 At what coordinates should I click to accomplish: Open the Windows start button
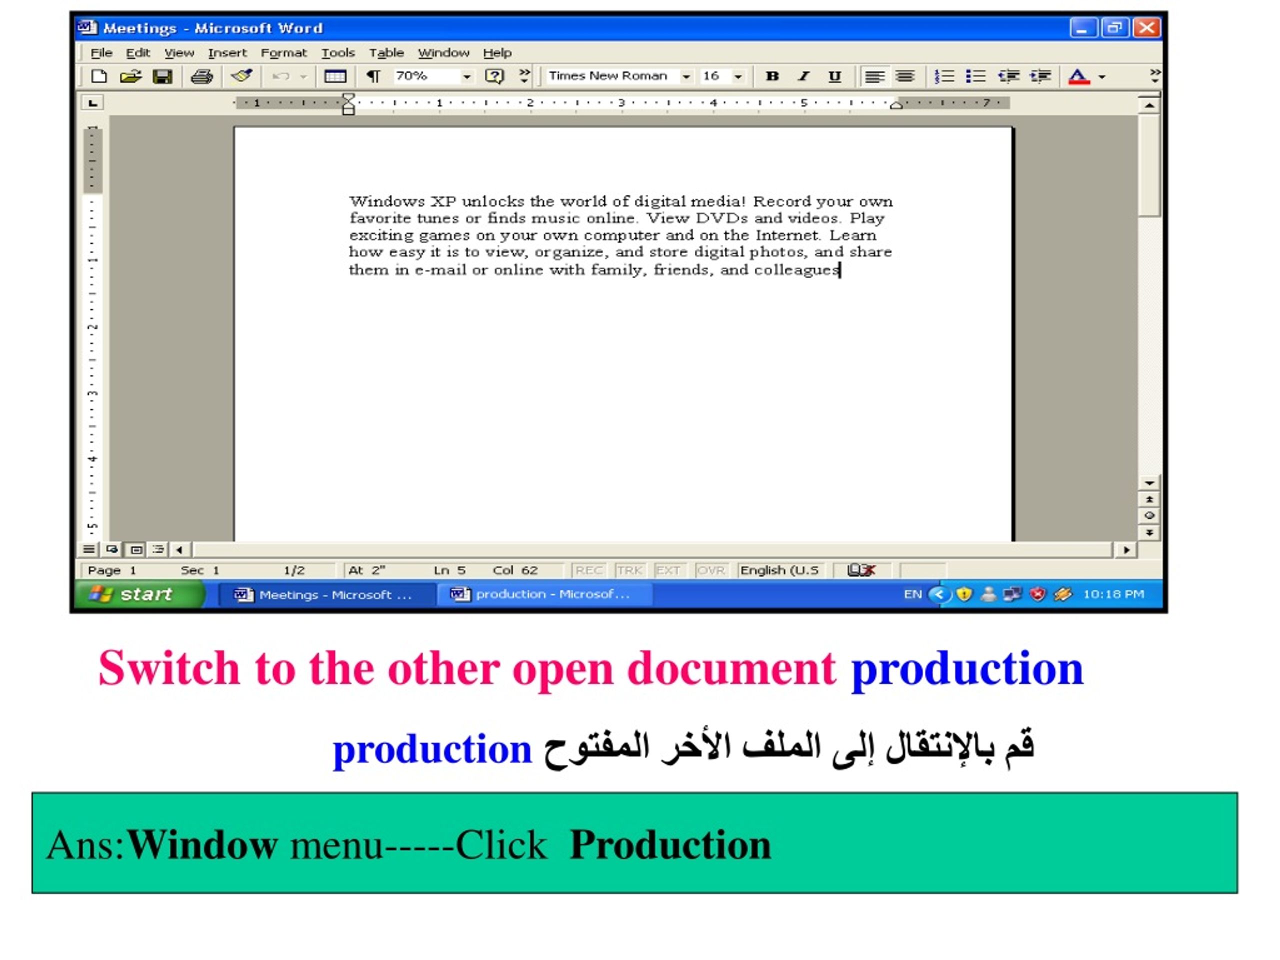[x=139, y=594]
